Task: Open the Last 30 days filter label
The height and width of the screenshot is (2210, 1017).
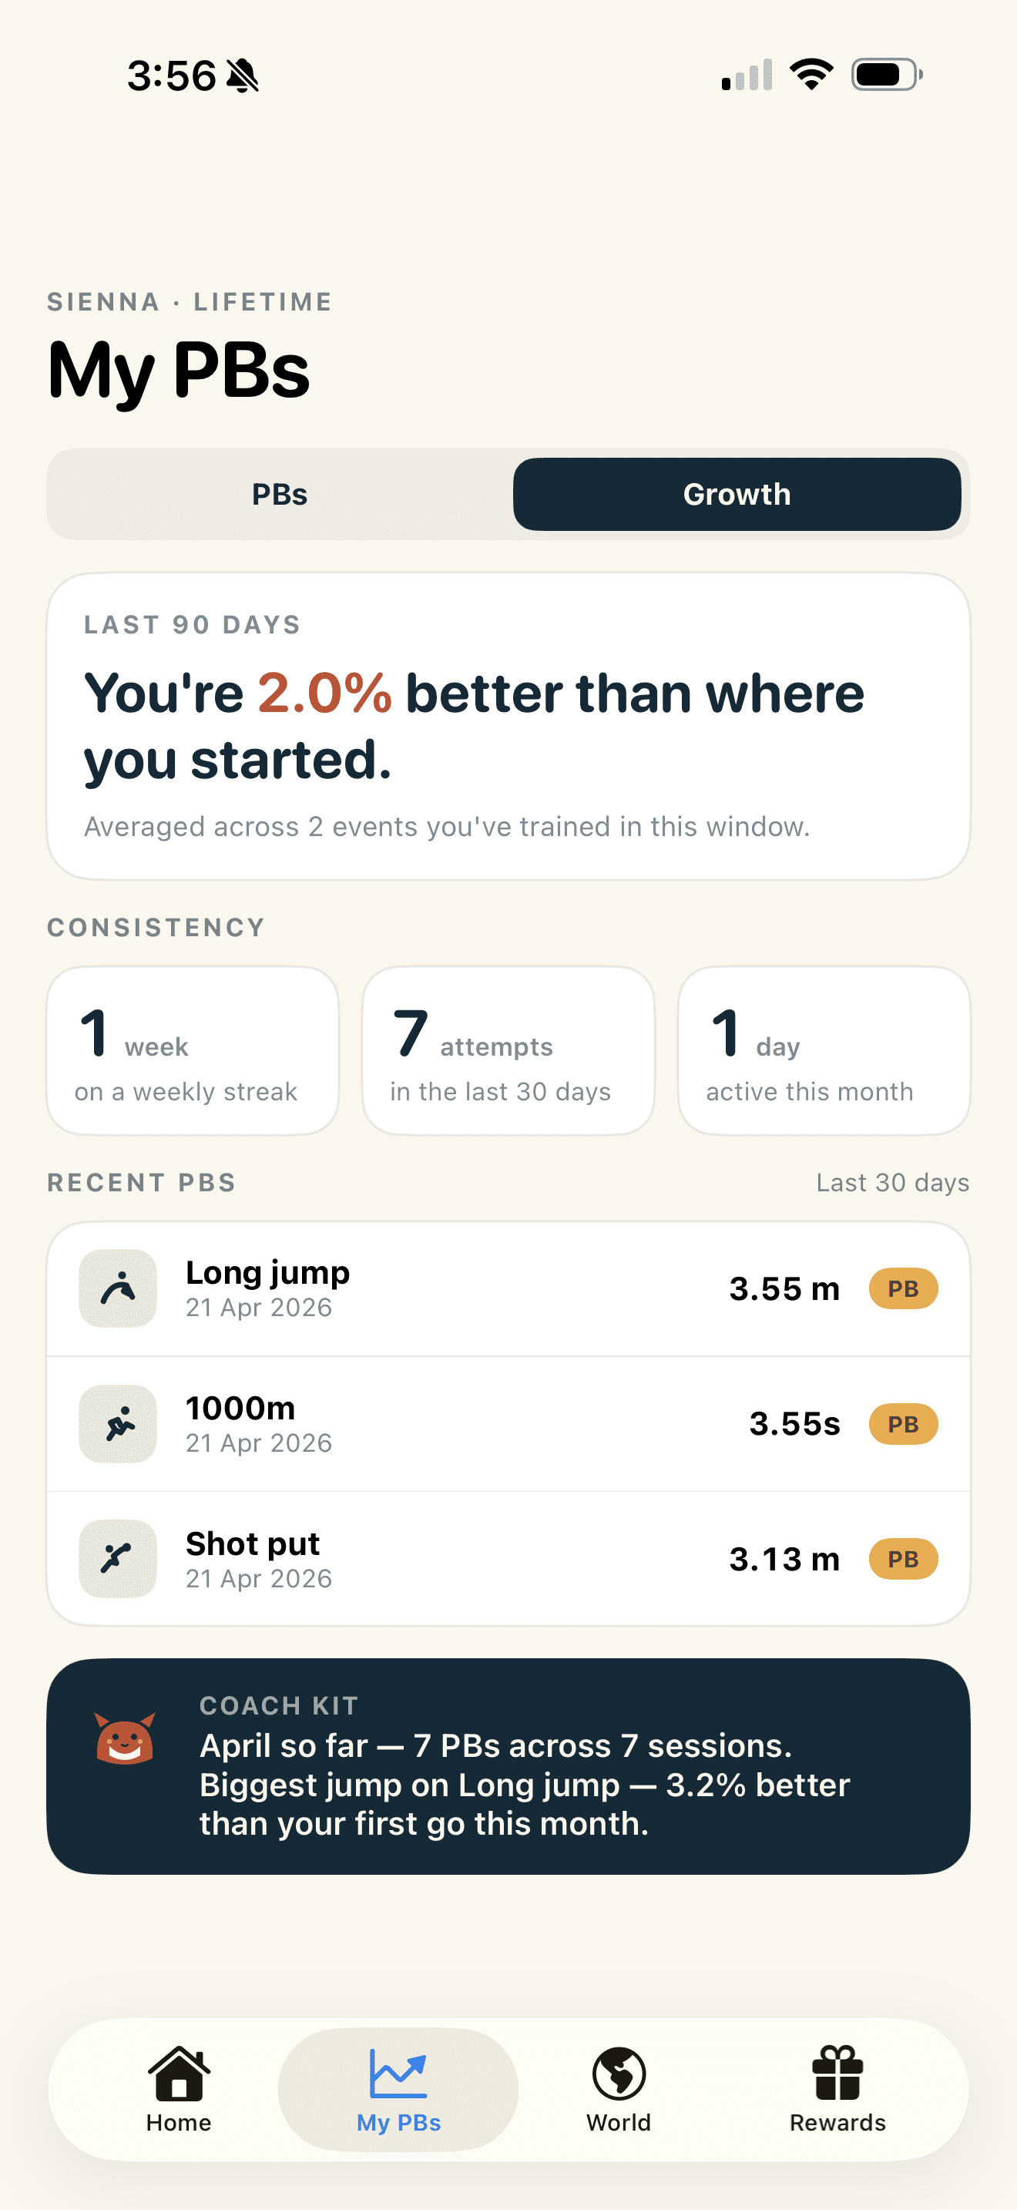Action: click(892, 1181)
